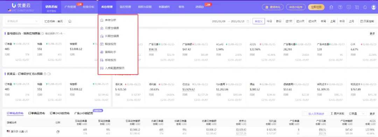
Task: Click 更多 beside 订单量 dropdown
Action: pos(372,114)
